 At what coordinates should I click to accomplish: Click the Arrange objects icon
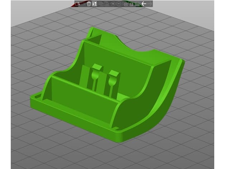95,4
